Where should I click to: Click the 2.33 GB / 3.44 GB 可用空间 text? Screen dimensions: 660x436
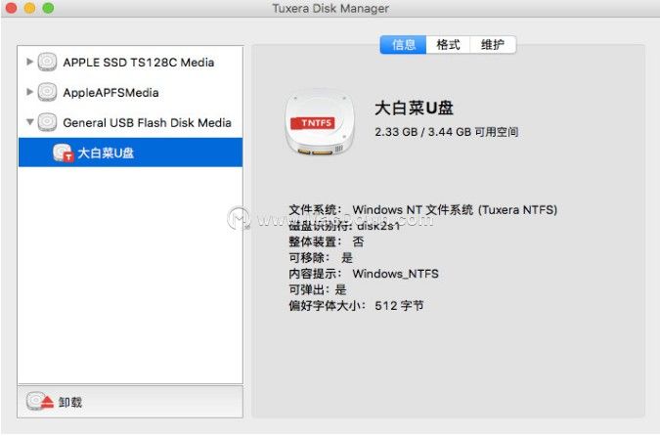[x=447, y=132]
